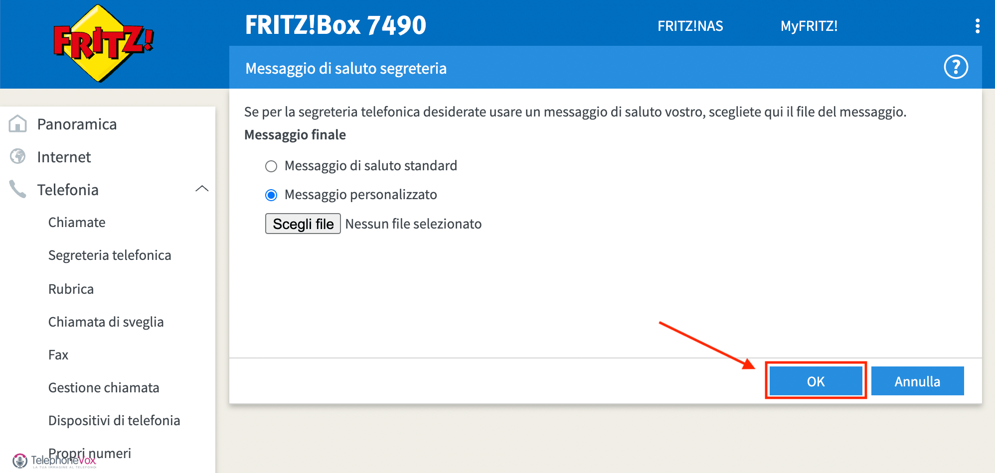Click the Scegli file button
Screen dimensions: 995x473
pyautogui.click(x=303, y=224)
